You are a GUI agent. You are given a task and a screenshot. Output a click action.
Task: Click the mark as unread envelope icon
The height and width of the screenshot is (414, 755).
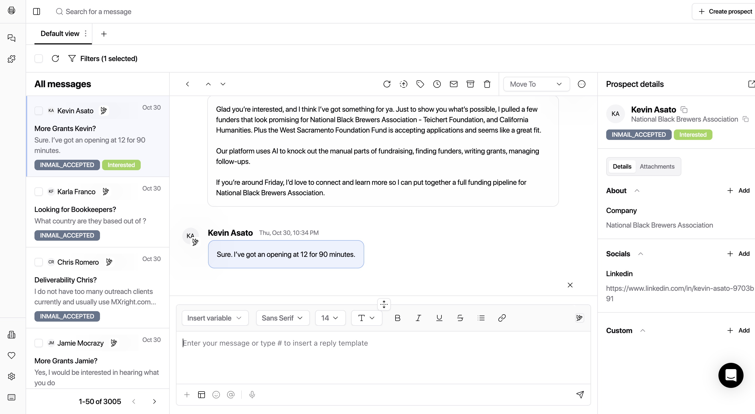coord(453,84)
